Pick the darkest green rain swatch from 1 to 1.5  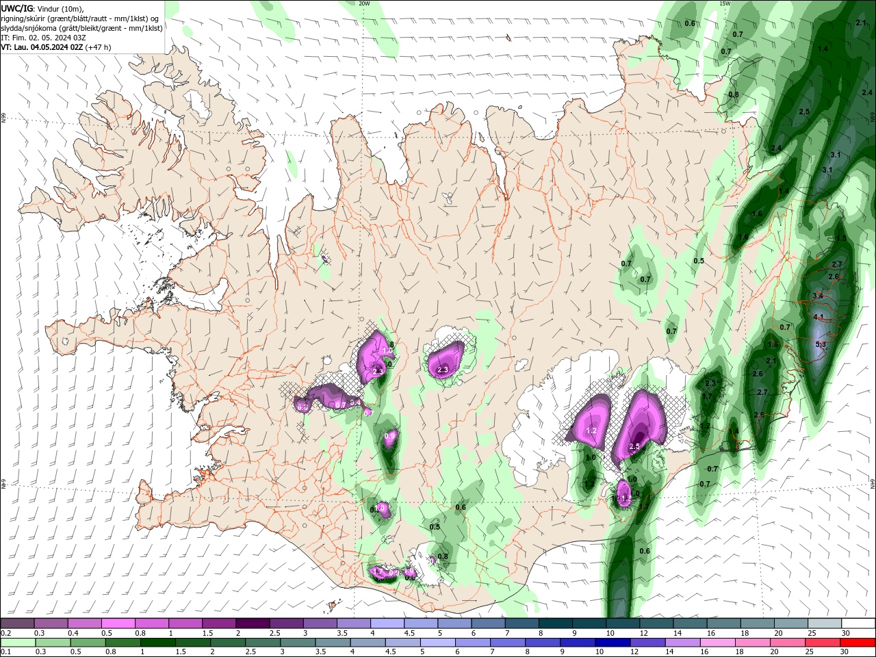pyautogui.click(x=158, y=643)
